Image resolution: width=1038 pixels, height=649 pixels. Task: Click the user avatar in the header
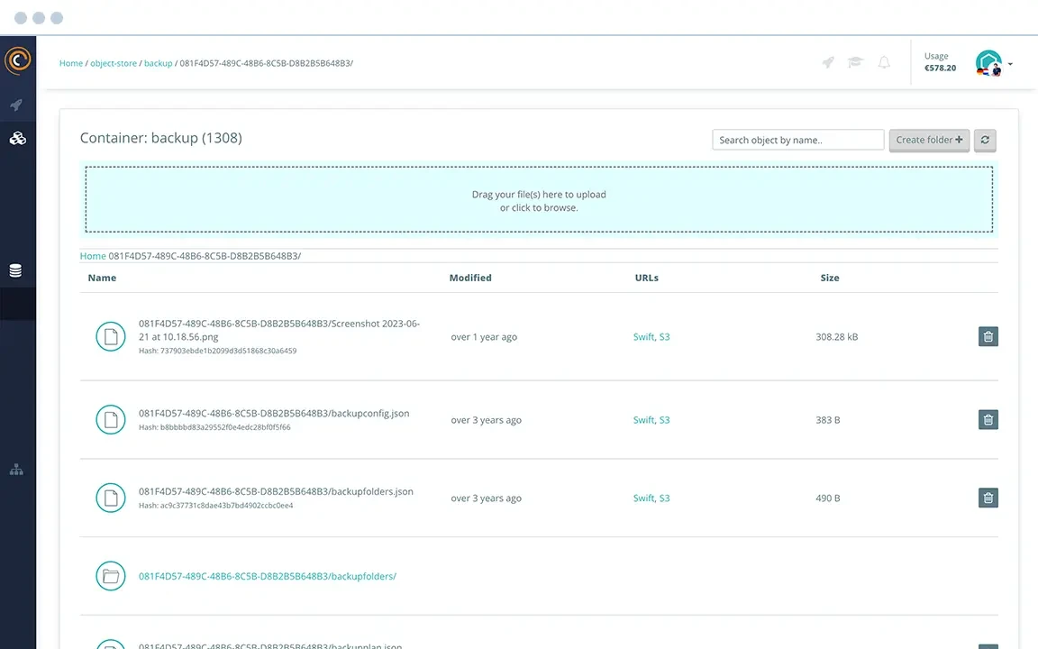point(988,63)
